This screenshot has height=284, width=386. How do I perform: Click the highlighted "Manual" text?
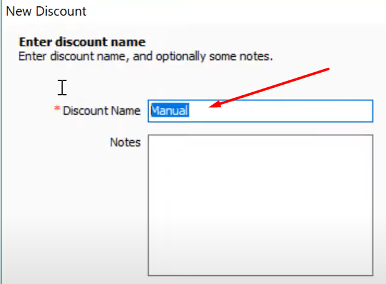170,110
